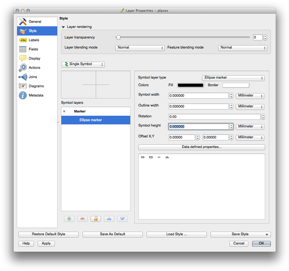Change the Fill color swatch
289x271 pixels.
click(x=190, y=85)
